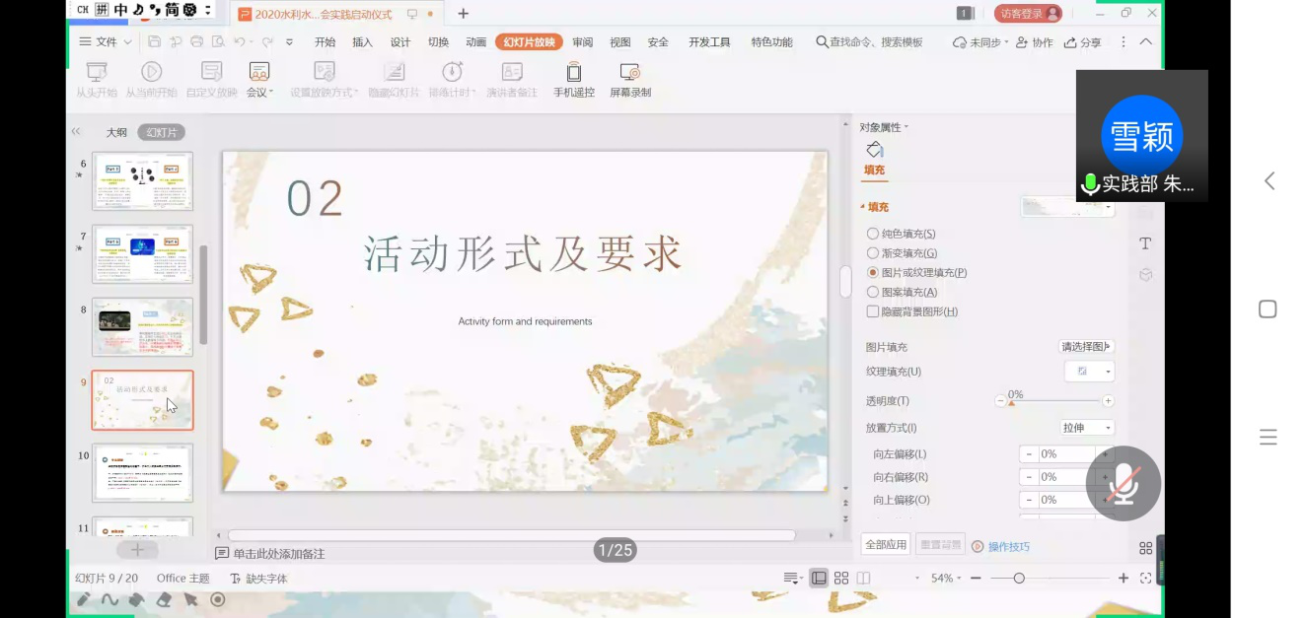
Task: Open the 操作技巧 tips link
Action: (x=1008, y=547)
